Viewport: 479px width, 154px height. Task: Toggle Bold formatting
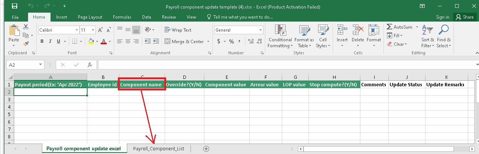click(x=42, y=41)
